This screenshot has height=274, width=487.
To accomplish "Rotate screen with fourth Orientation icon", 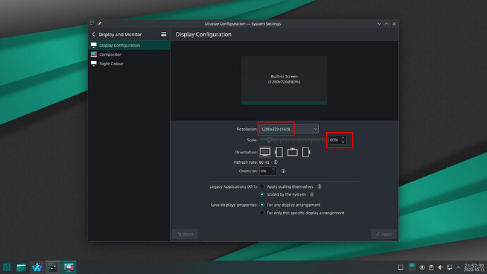I will pyautogui.click(x=306, y=152).
